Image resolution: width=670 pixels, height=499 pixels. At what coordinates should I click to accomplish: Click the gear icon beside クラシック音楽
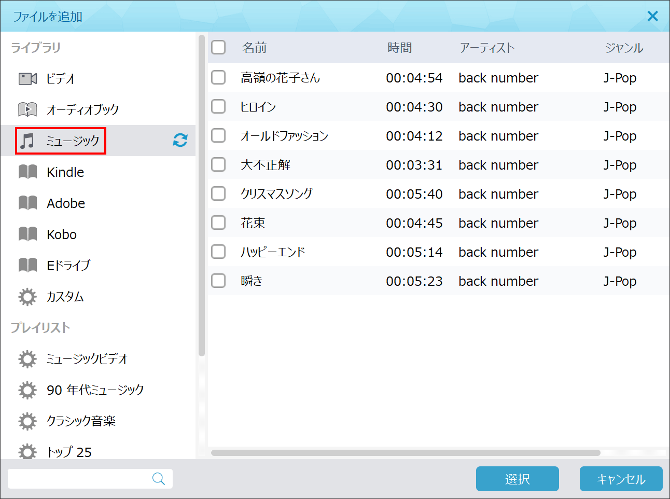tap(27, 421)
